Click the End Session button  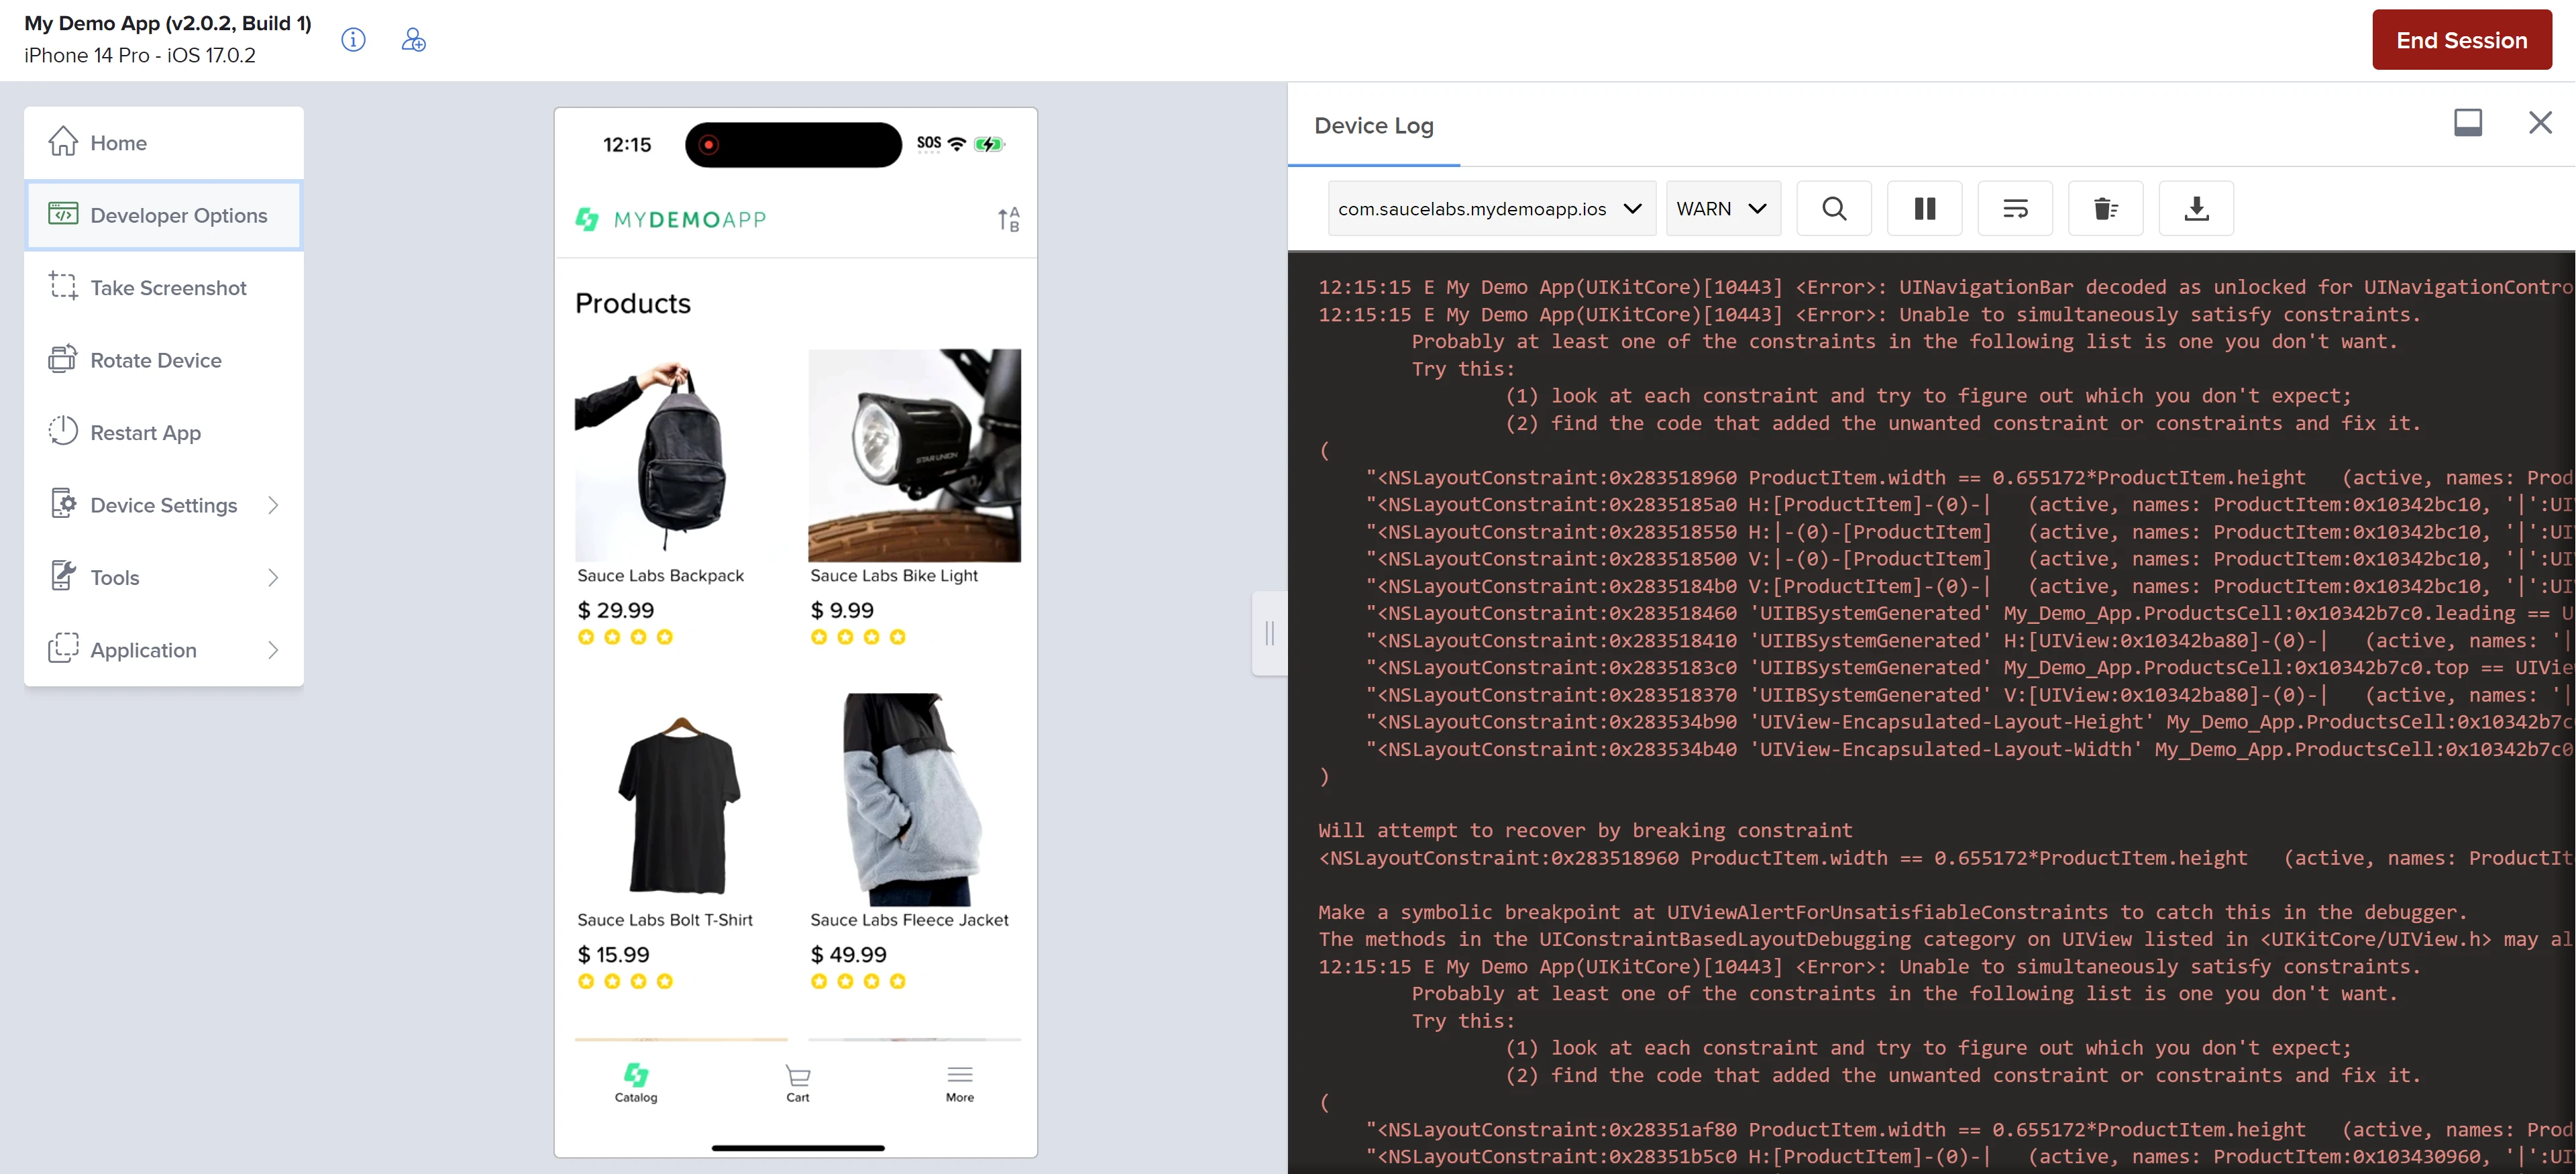pyautogui.click(x=2462, y=40)
